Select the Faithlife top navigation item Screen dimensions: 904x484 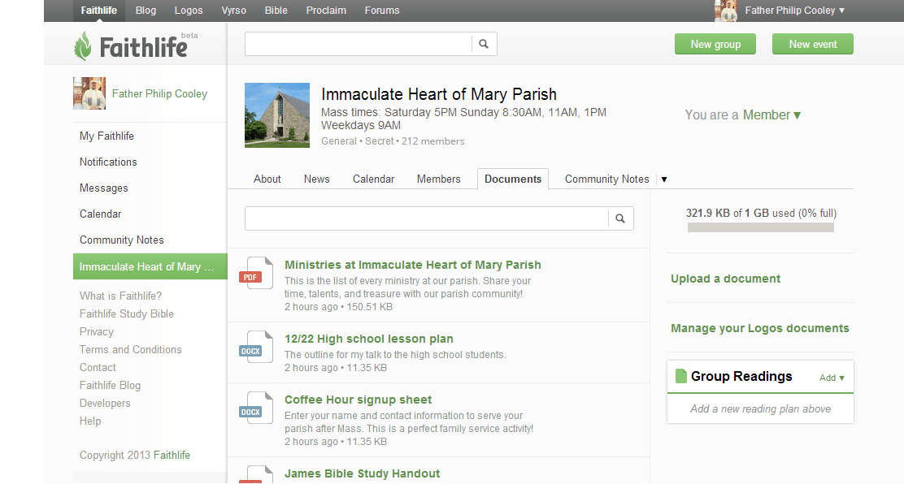point(98,11)
